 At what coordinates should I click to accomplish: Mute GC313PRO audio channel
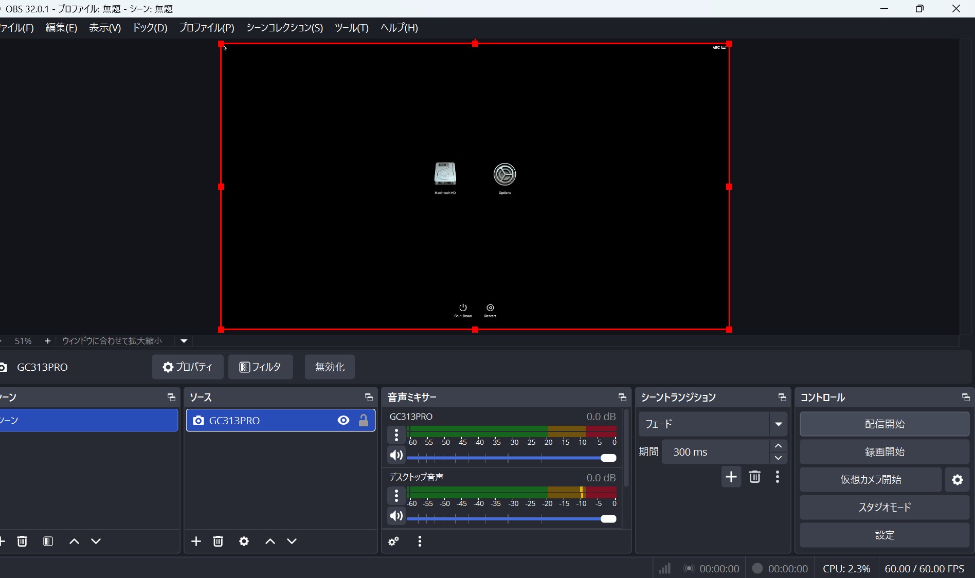tap(396, 455)
